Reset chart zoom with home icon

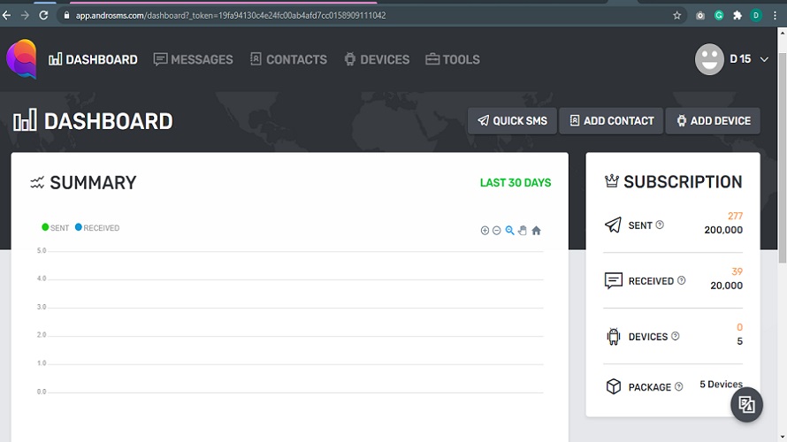pos(536,230)
